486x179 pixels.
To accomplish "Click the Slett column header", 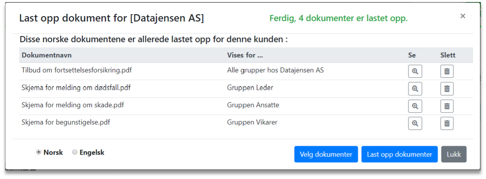I will [x=447, y=55].
